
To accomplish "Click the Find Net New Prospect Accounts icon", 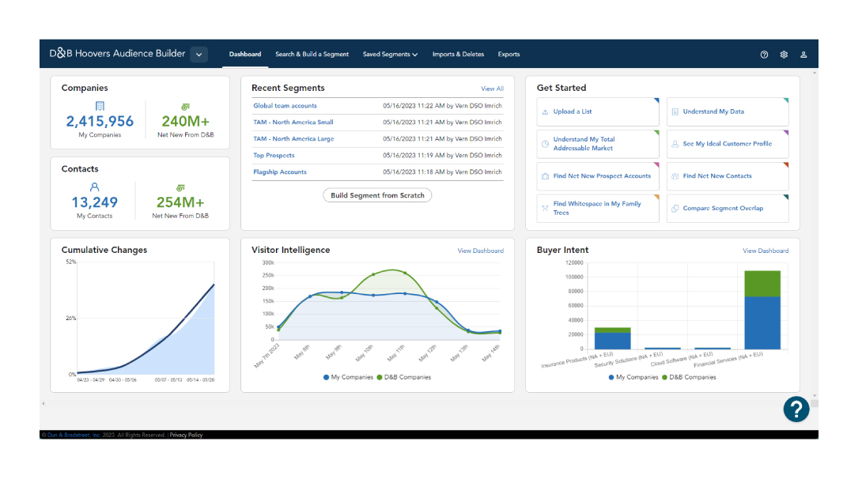I will tap(545, 176).
